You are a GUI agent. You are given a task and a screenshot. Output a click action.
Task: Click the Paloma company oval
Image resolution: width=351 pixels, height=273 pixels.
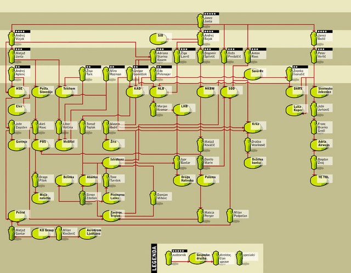point(206,180)
